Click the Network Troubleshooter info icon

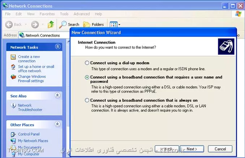(13, 105)
